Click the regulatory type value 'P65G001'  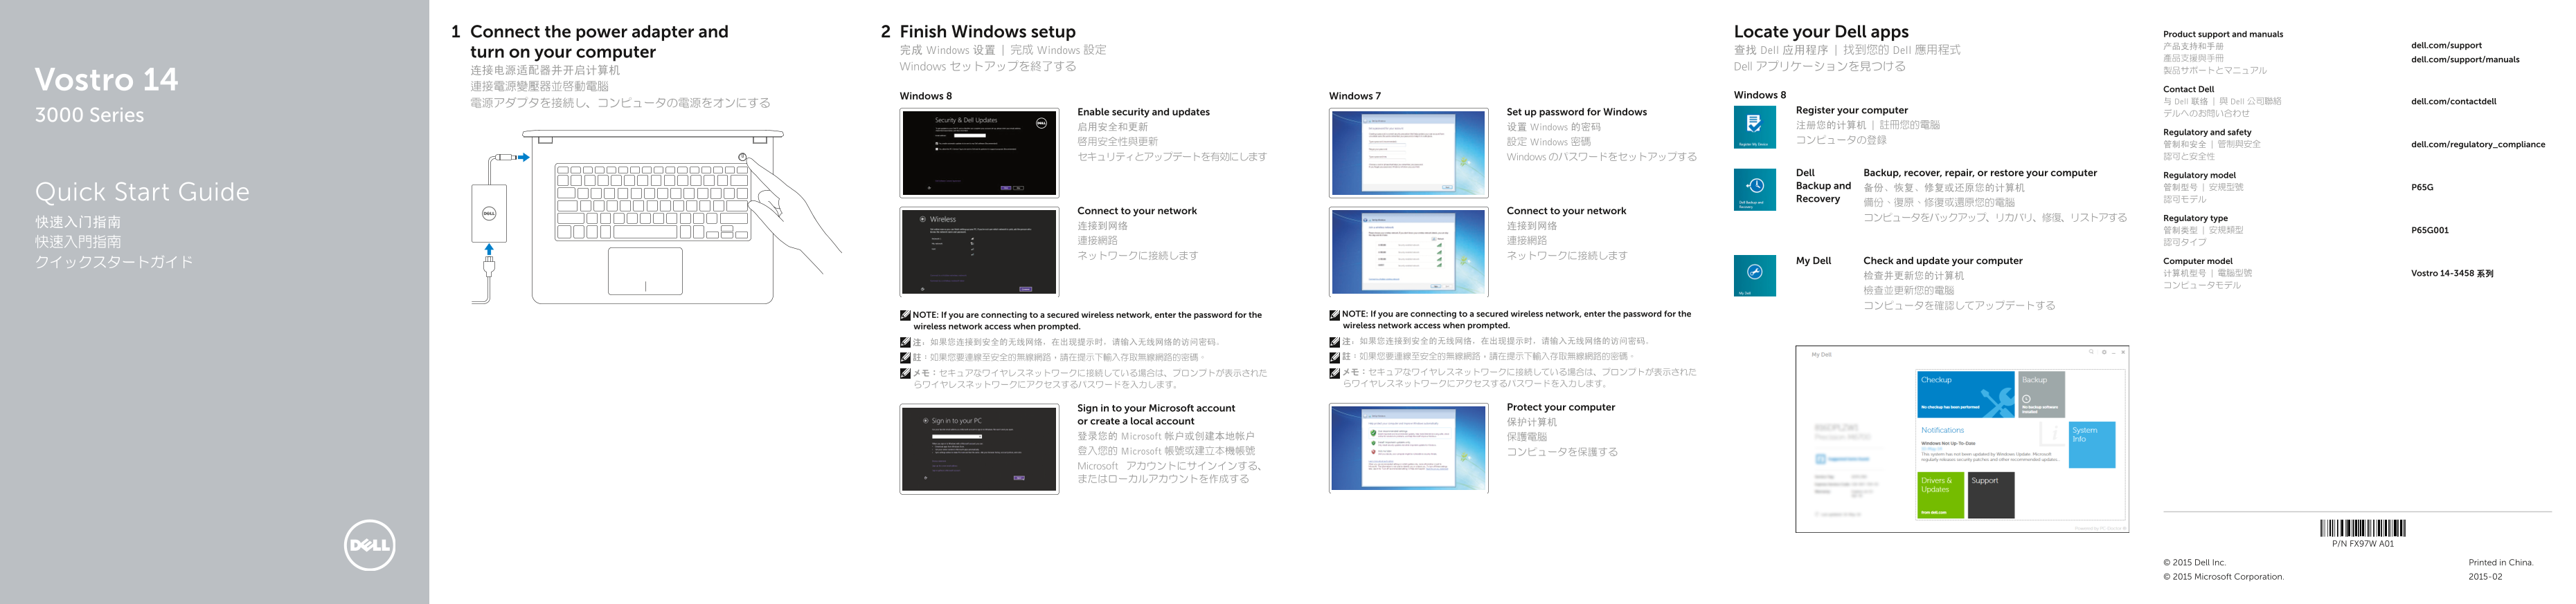(x=2429, y=229)
